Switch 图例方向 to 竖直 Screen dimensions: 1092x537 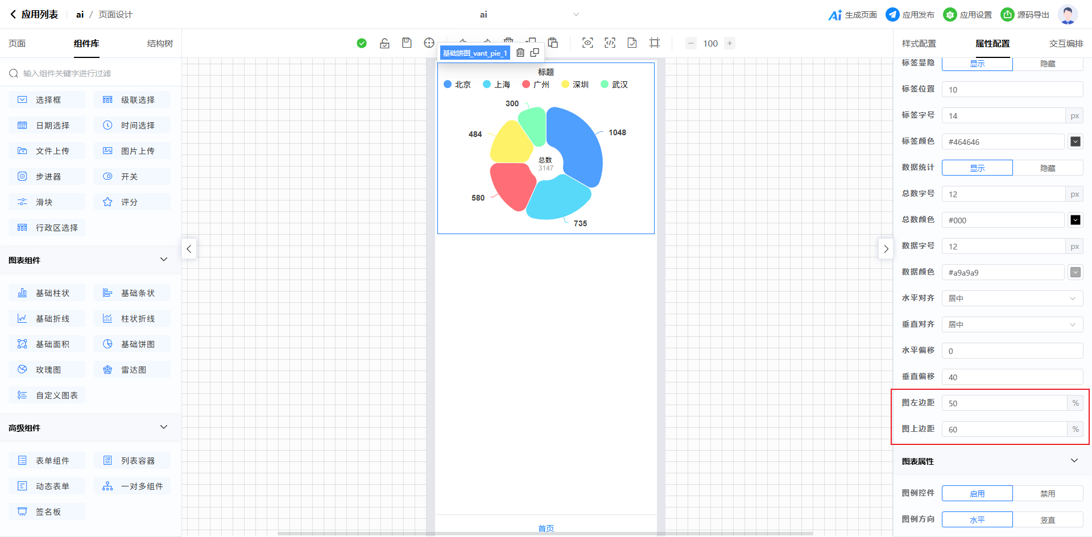pos(1047,520)
